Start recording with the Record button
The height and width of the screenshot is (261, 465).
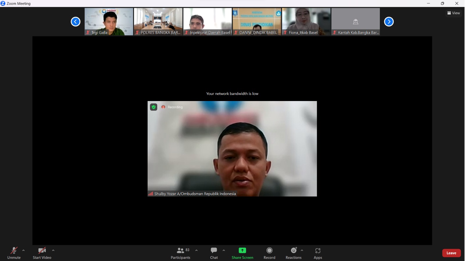point(269,253)
